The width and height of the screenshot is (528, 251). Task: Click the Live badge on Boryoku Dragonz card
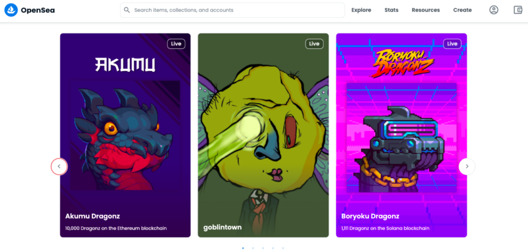point(452,43)
